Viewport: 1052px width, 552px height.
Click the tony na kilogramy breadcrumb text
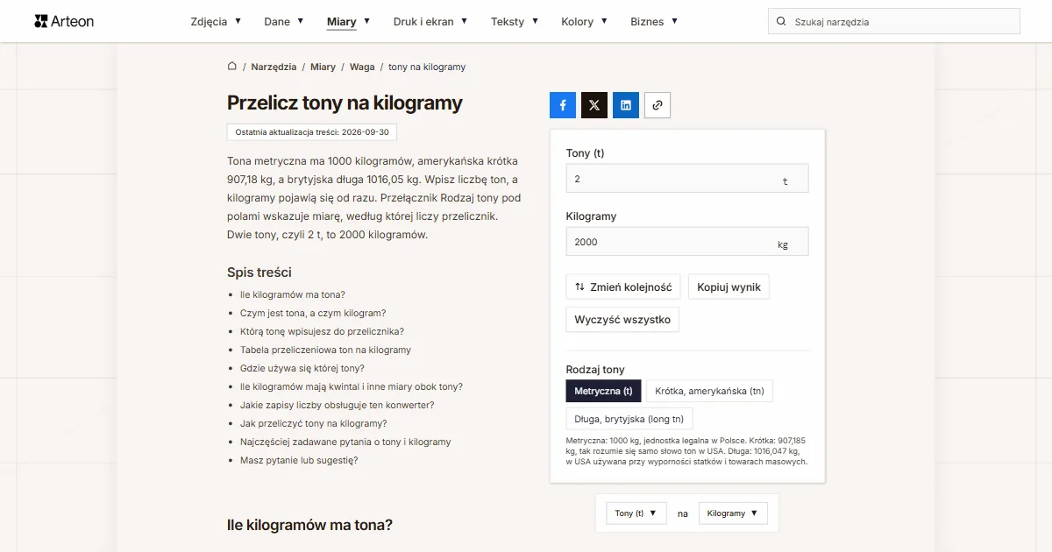pos(427,67)
